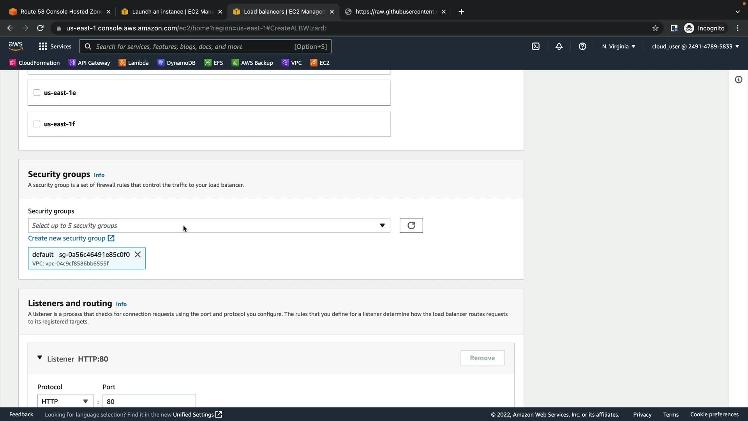
Task: Open the N. Virginia region selector
Action: pyautogui.click(x=618, y=46)
